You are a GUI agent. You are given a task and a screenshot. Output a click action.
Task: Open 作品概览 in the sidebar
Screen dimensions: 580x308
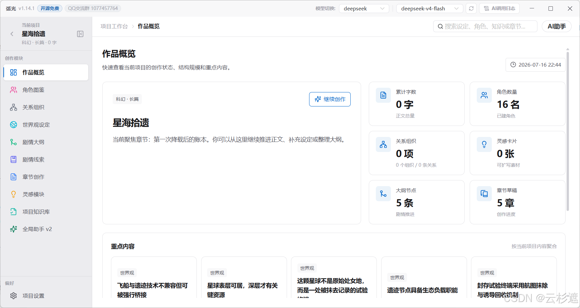click(46, 72)
